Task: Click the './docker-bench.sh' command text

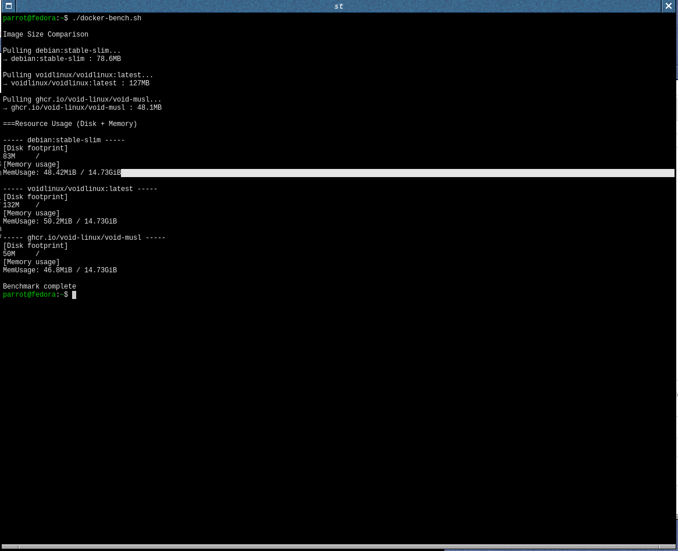Action: [107, 18]
